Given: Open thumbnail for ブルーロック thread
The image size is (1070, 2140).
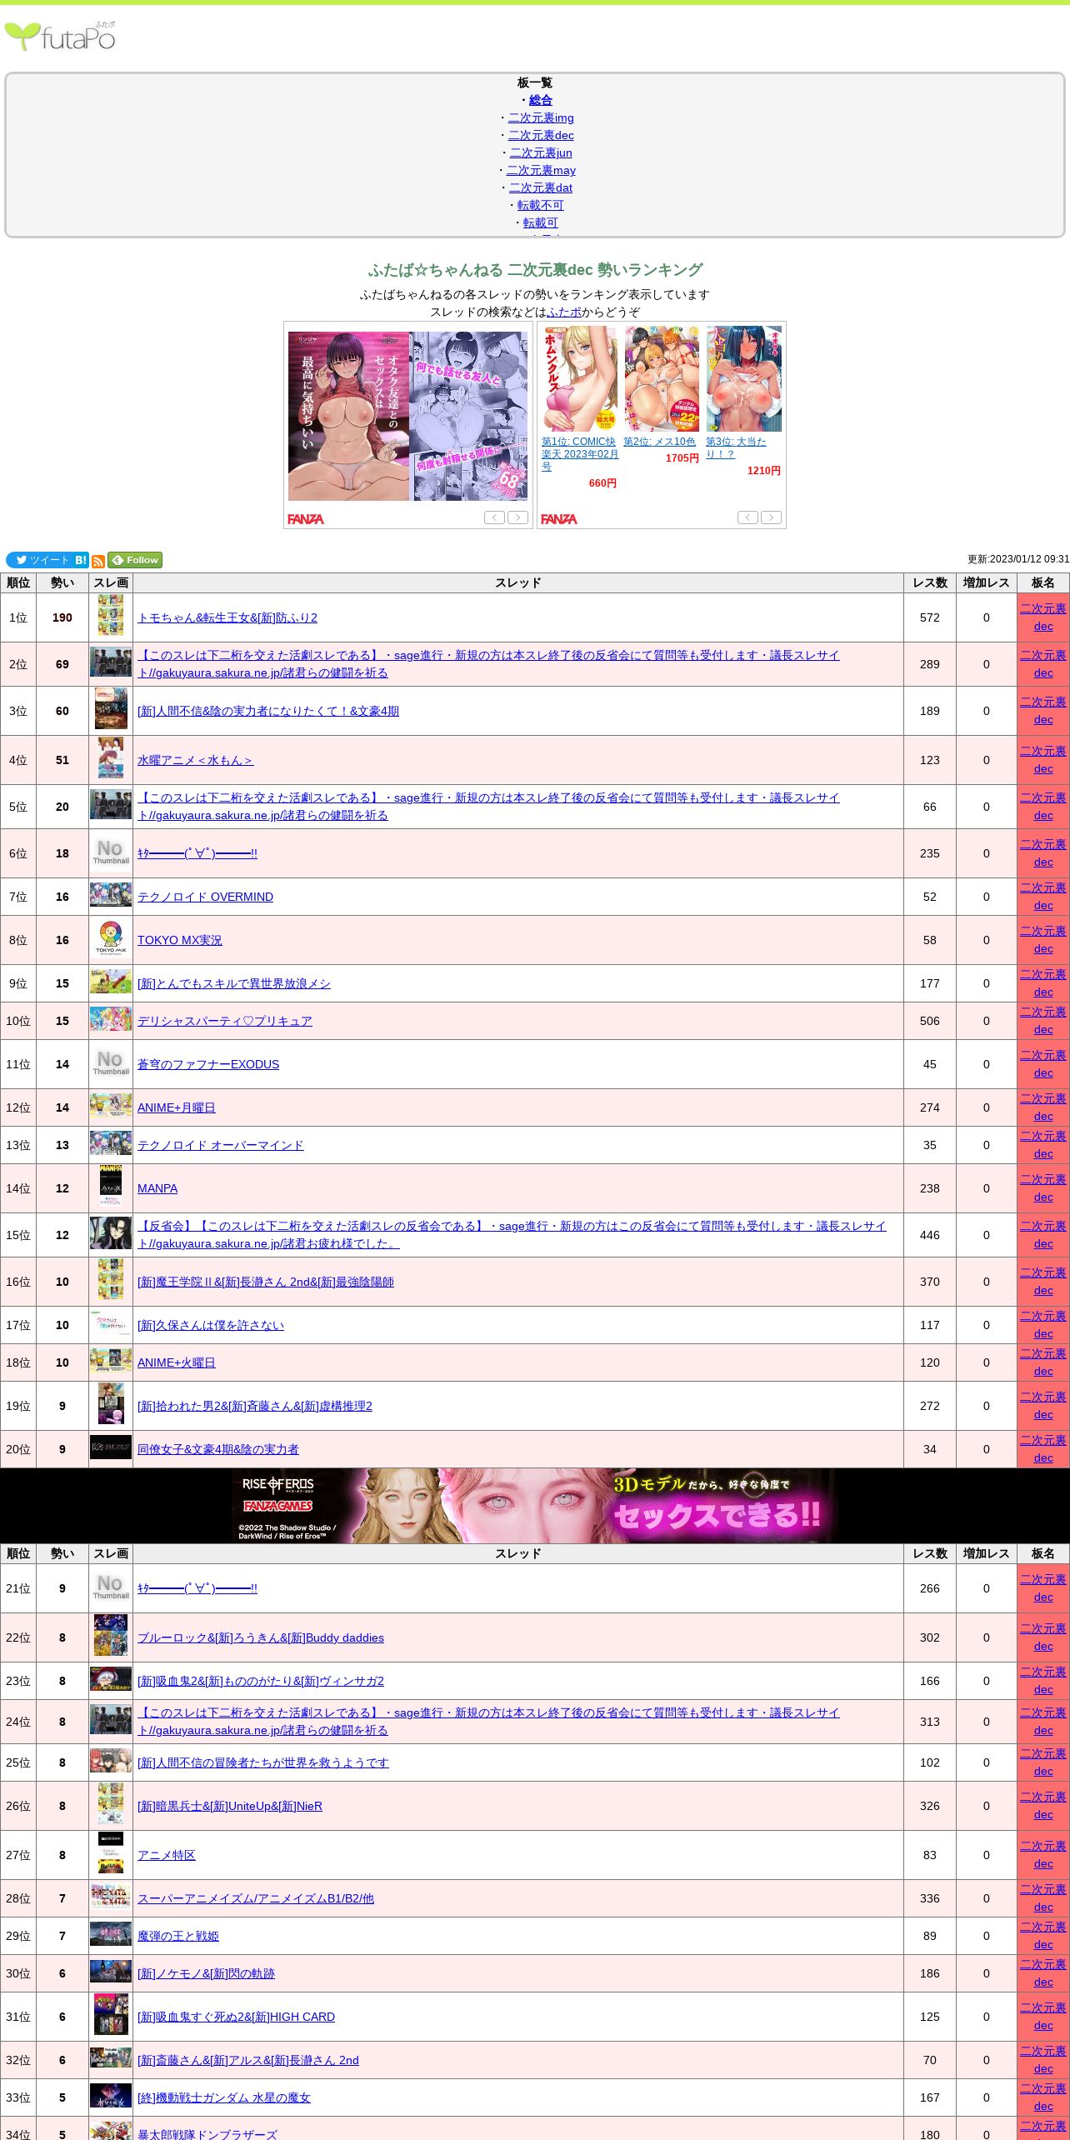Looking at the screenshot, I should tap(111, 1635).
